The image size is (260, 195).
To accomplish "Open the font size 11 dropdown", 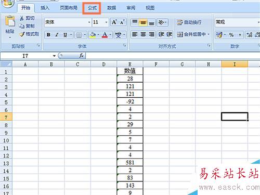I will 106,22.
